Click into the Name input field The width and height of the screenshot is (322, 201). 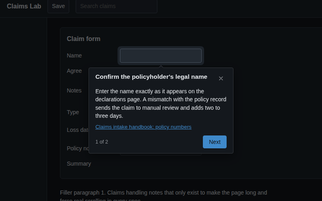click(161, 55)
